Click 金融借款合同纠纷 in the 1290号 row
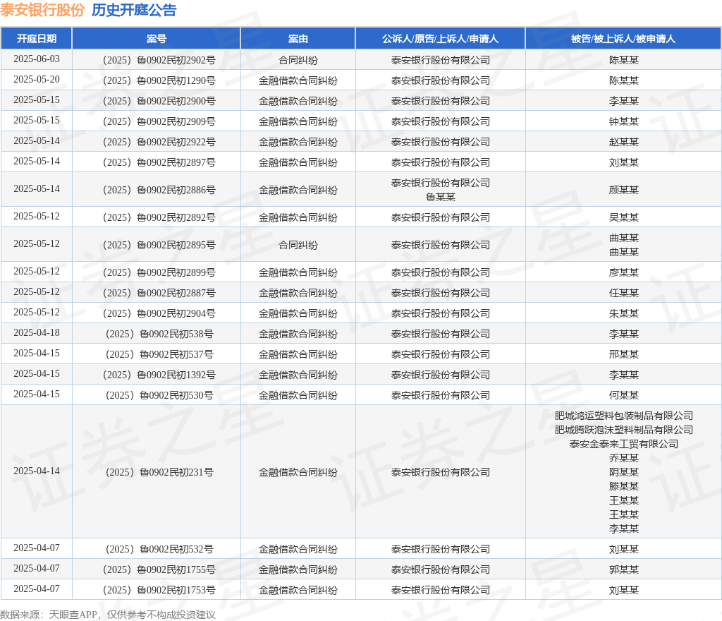Viewport: 722px width, 621px height. [298, 80]
